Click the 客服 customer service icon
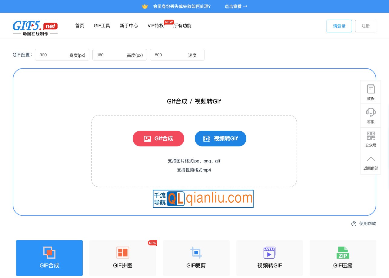The height and width of the screenshot is (278, 389). coord(371,112)
